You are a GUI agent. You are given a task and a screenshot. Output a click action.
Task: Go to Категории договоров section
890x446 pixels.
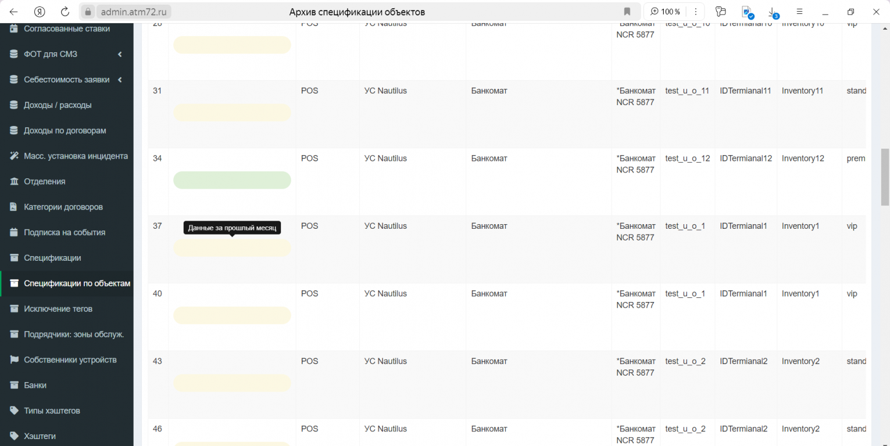pyautogui.click(x=63, y=207)
